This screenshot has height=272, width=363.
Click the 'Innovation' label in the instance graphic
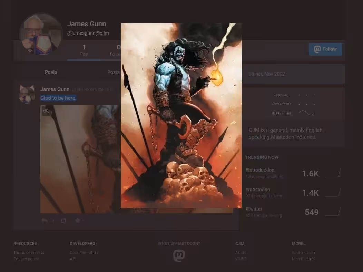[281, 104]
